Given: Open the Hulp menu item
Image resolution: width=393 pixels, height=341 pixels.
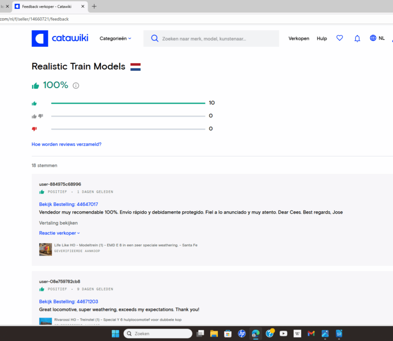Looking at the screenshot, I should point(322,38).
